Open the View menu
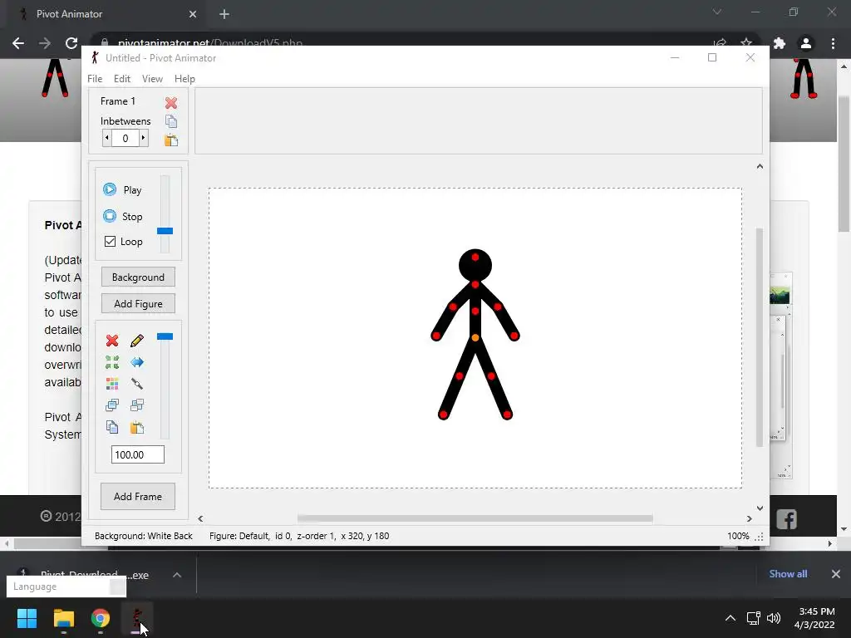This screenshot has height=638, width=851. (153, 79)
